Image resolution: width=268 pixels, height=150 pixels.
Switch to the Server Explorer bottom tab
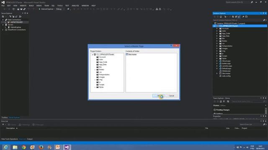14,117
